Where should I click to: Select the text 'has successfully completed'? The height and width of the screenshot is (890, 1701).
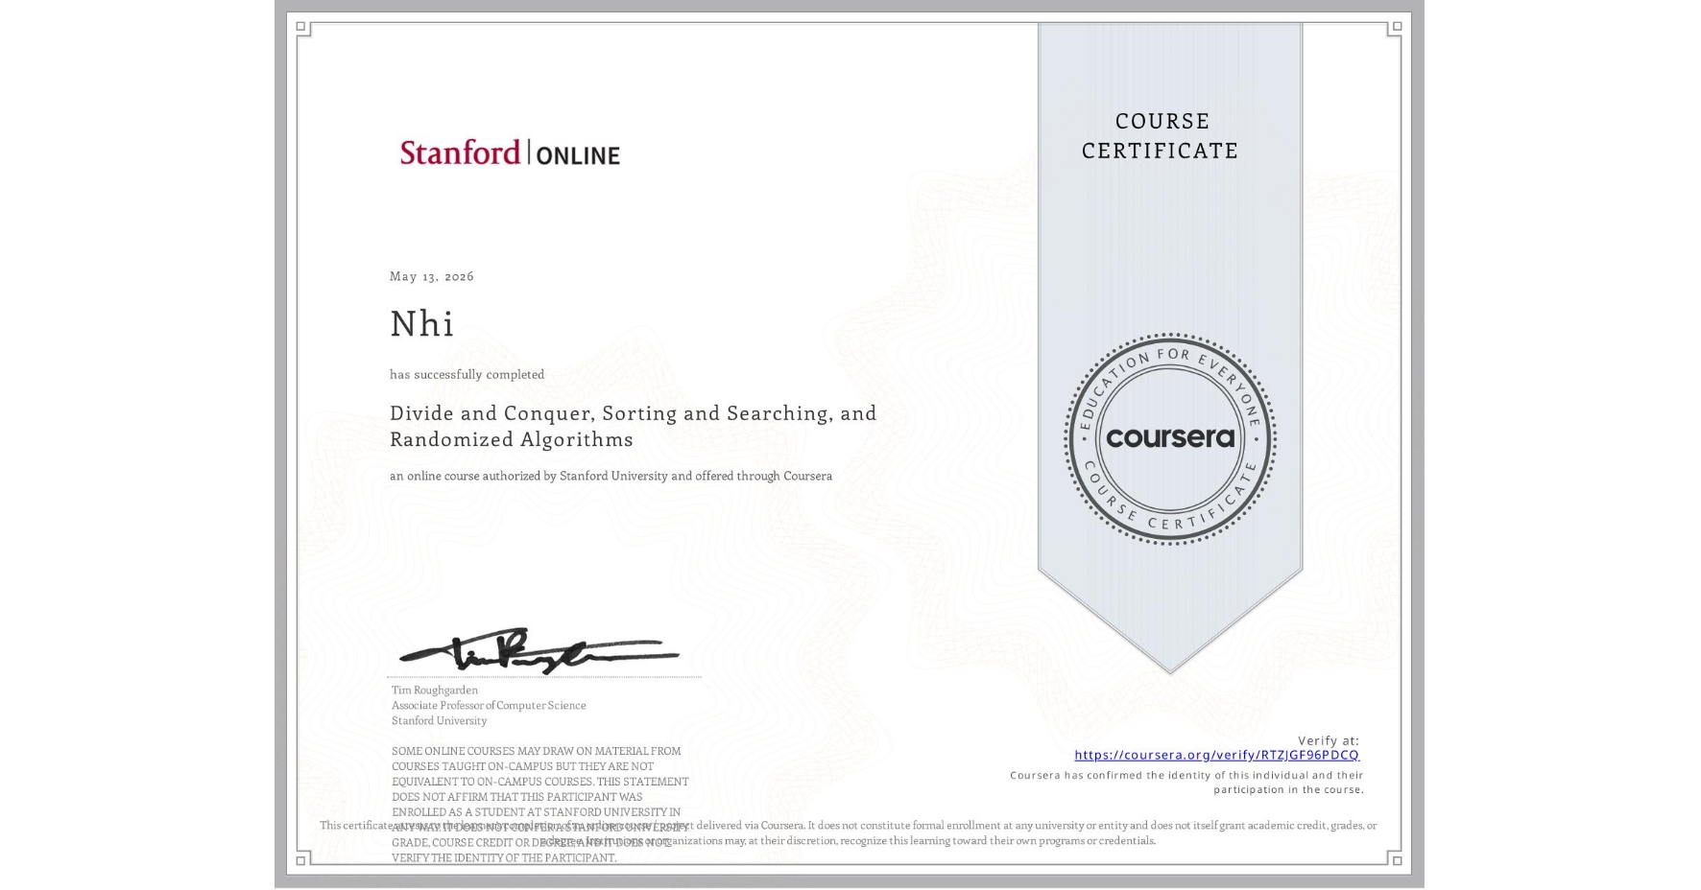tap(467, 374)
